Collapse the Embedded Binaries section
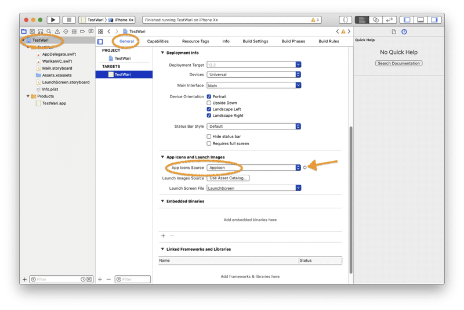 [162, 201]
